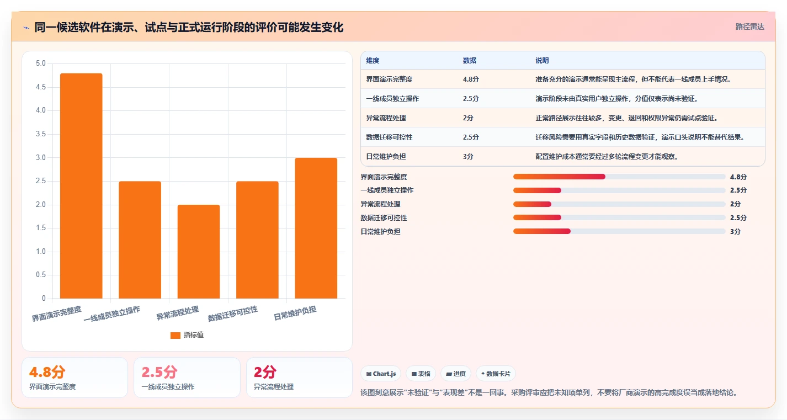Click description starting 迁移风险需要 in the table

tap(640, 137)
